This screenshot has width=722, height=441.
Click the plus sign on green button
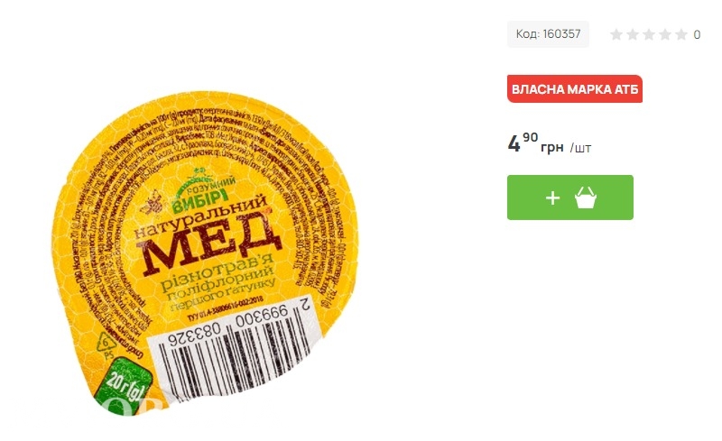click(x=552, y=198)
